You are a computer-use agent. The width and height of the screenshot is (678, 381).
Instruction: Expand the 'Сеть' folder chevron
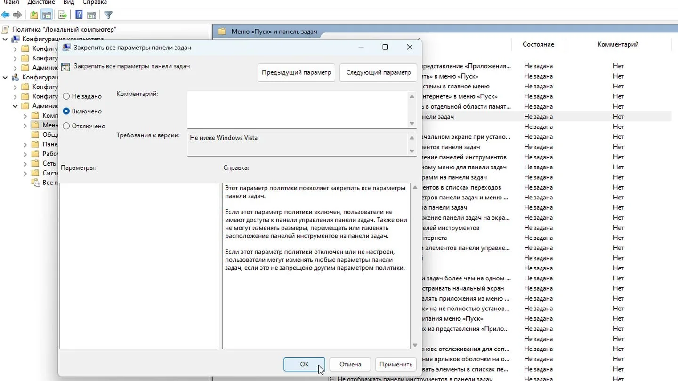pyautogui.click(x=25, y=163)
